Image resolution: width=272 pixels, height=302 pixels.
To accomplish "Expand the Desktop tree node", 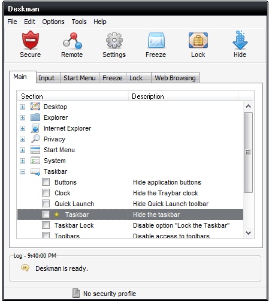I will pos(23,107).
